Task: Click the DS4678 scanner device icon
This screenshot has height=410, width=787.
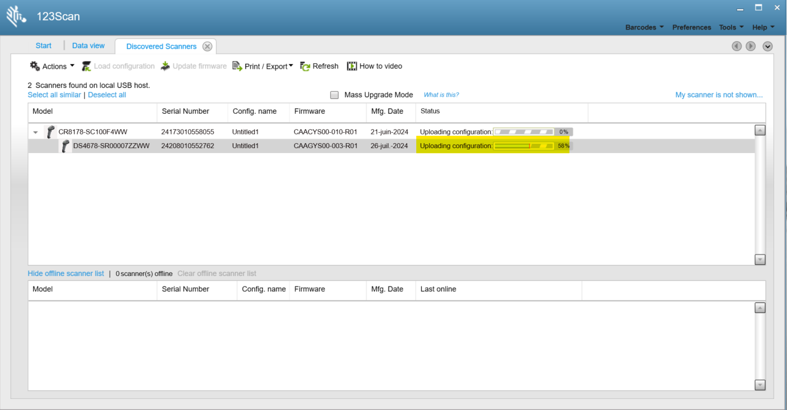Action: [65, 146]
